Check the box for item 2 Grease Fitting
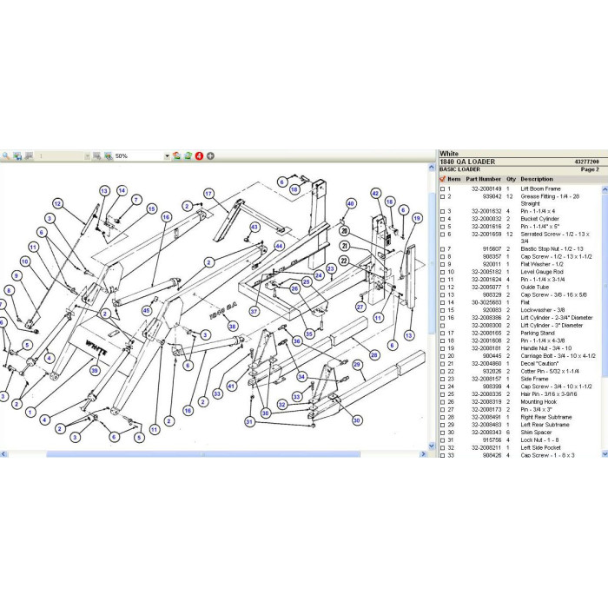The width and height of the screenshot is (608, 608). (442, 197)
